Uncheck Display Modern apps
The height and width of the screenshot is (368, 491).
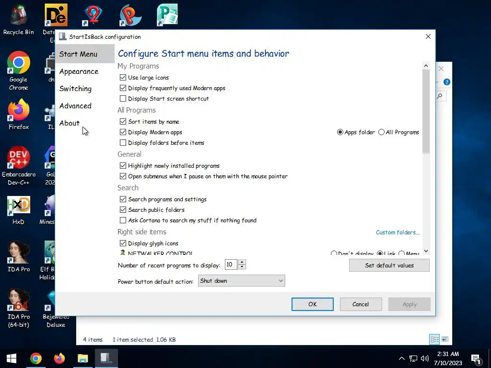pos(123,132)
